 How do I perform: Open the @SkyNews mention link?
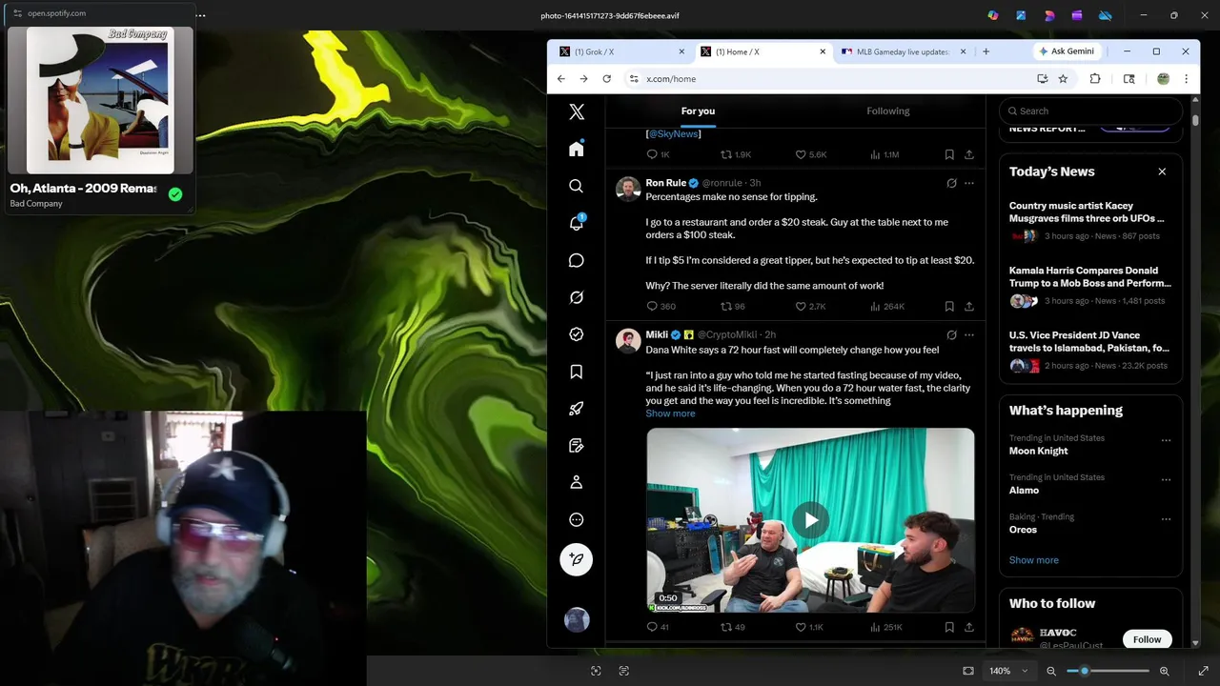click(x=674, y=134)
